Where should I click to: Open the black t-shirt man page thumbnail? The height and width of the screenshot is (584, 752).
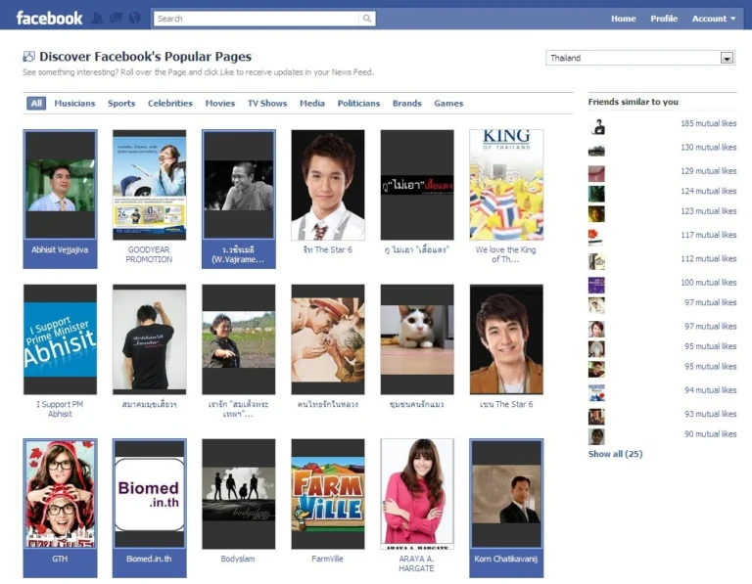coord(149,339)
